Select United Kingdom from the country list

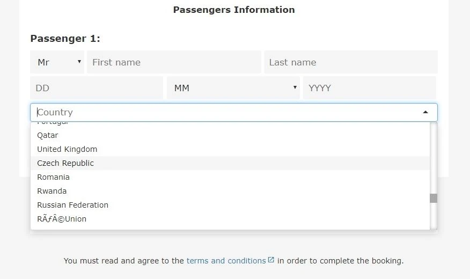(x=230, y=149)
